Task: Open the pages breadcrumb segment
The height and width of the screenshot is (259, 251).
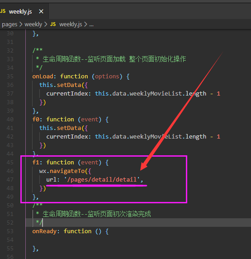Action: point(9,24)
